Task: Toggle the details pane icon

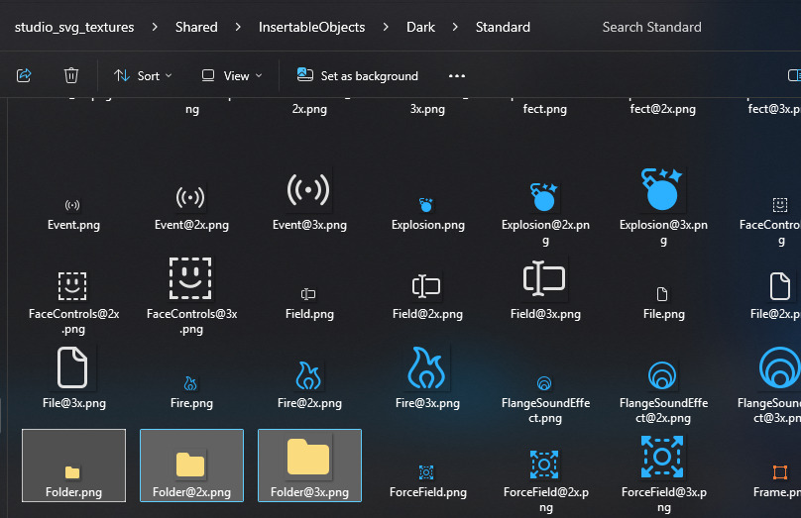Action: click(x=794, y=75)
